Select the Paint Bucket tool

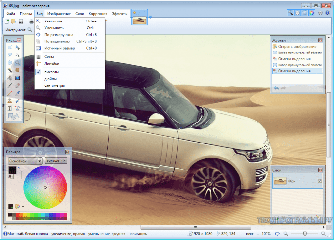tap(9, 78)
